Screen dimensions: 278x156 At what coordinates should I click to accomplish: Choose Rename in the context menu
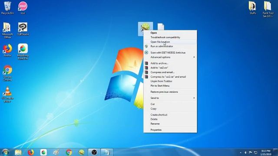pyautogui.click(x=170, y=124)
